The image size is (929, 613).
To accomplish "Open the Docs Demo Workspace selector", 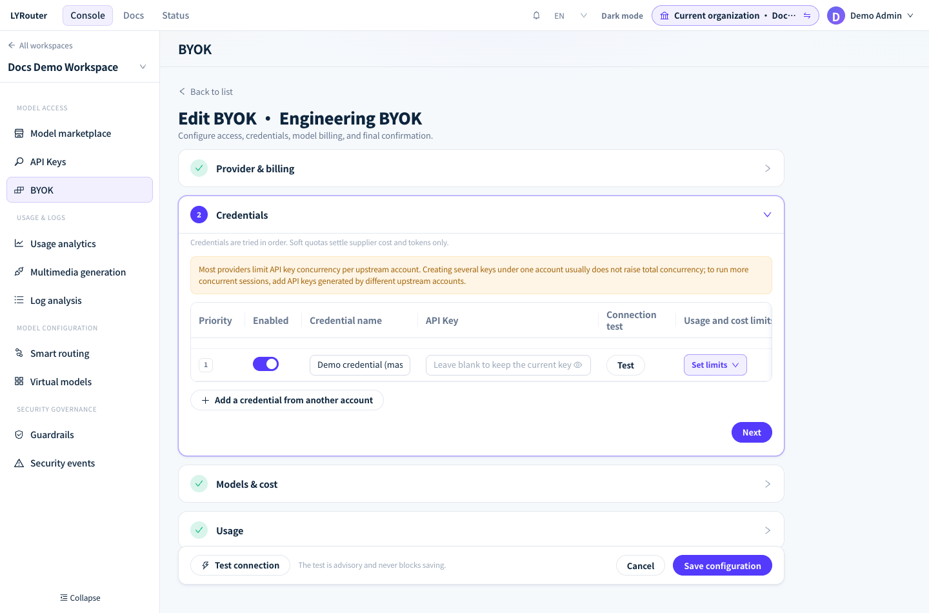I will point(77,67).
